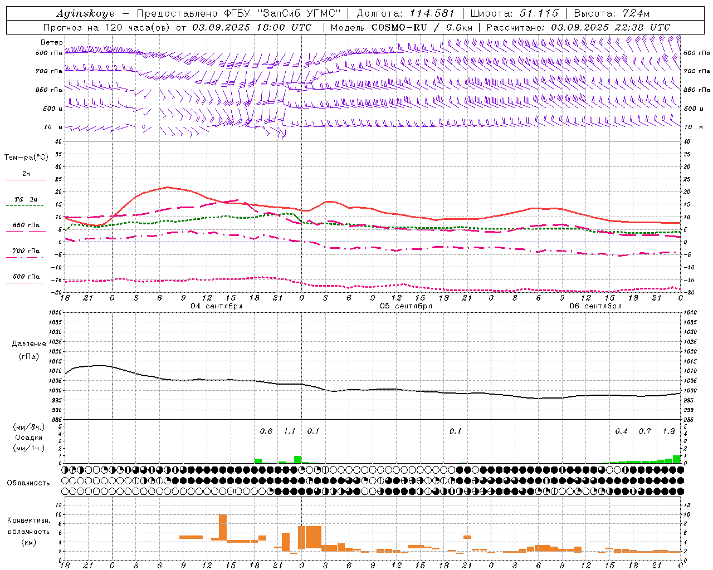Click the "(мм/3ч.)" unit label
This screenshot has height=570, width=713.
[x=28, y=427]
